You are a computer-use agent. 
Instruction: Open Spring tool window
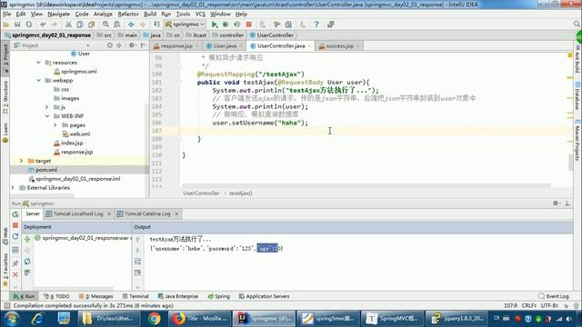(x=218, y=296)
